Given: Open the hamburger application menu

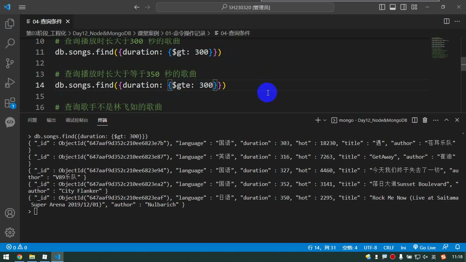Looking at the screenshot, I should [22, 7].
